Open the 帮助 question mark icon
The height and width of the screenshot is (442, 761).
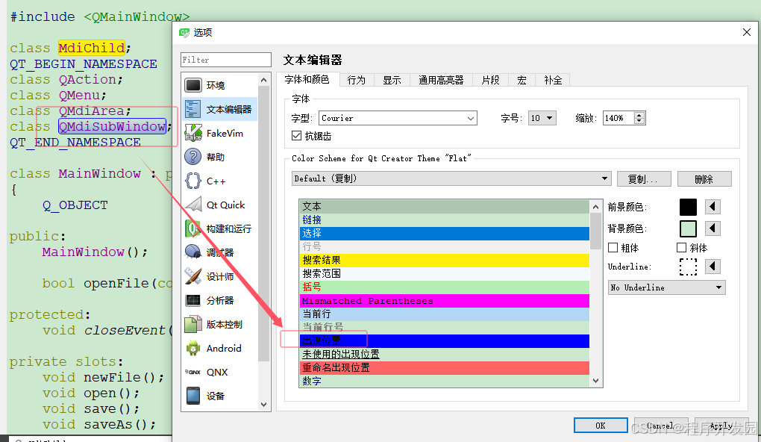193,157
